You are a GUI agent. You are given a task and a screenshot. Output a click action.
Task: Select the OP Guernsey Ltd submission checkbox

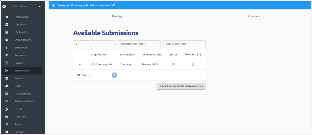pyautogui.click(x=193, y=64)
